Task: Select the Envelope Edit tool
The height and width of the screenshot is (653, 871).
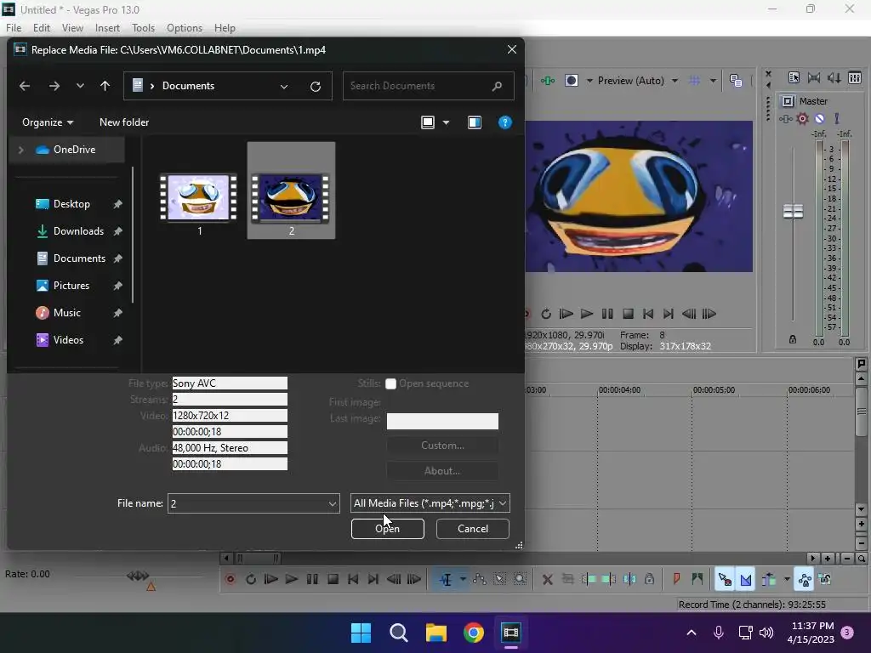Action: 480,579
